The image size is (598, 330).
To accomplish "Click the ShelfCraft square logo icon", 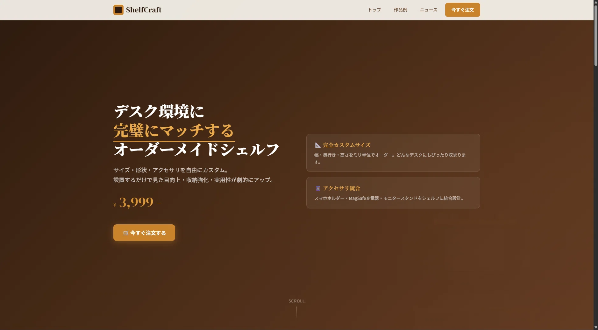I will 118,10.
